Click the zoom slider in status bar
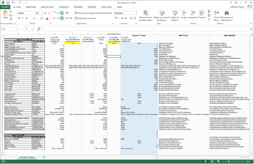Screen dimensions: 254x164 (x=233, y=161)
